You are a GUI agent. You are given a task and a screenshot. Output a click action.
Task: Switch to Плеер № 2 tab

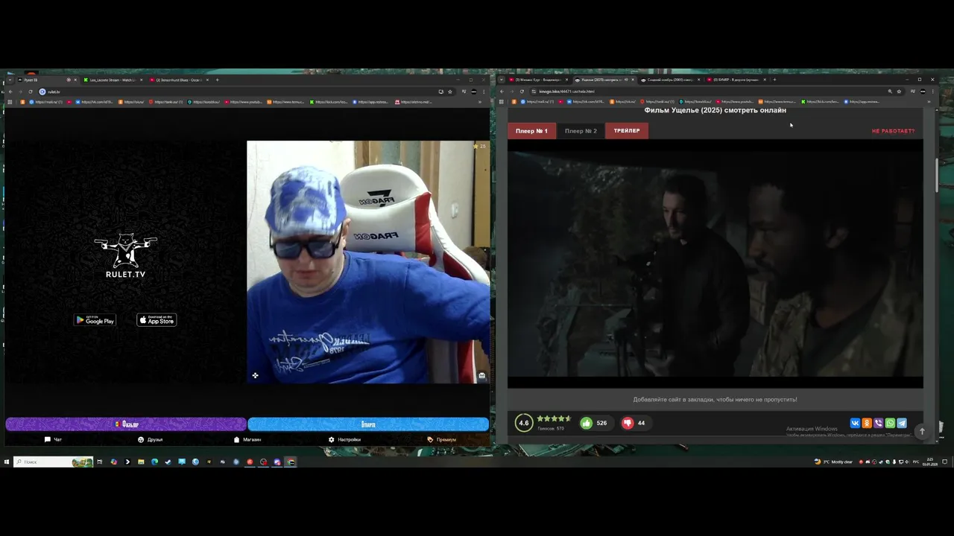[581, 131]
